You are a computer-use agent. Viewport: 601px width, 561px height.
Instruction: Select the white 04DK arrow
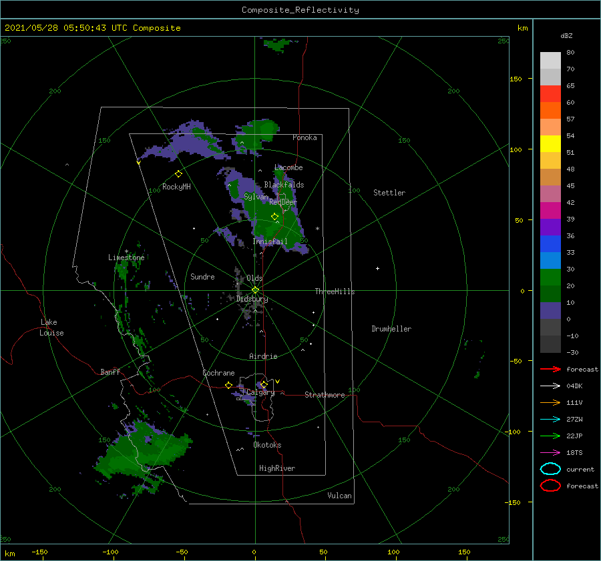(550, 386)
